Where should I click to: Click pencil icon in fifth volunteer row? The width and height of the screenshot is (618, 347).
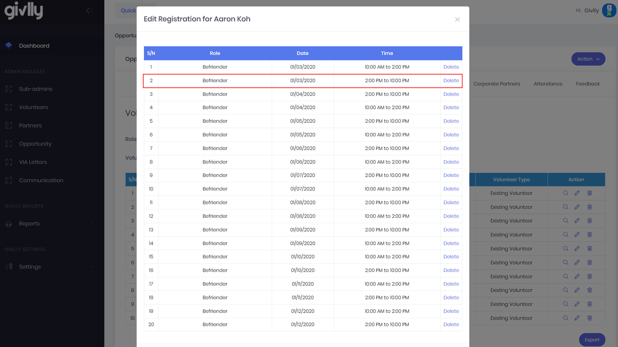click(x=577, y=249)
